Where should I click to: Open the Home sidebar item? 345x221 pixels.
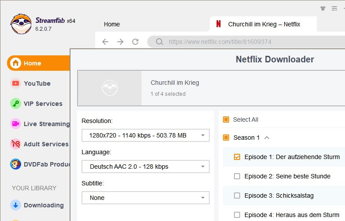coord(38,63)
